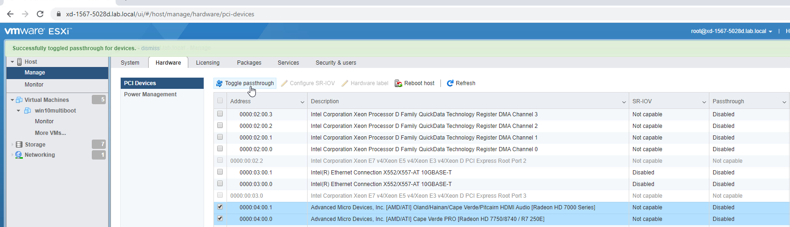The image size is (790, 227).
Task: Click the Networking count badge 1
Action: (99, 155)
